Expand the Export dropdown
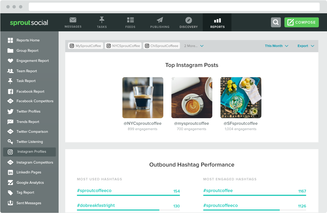The image size is (327, 213). [306, 46]
